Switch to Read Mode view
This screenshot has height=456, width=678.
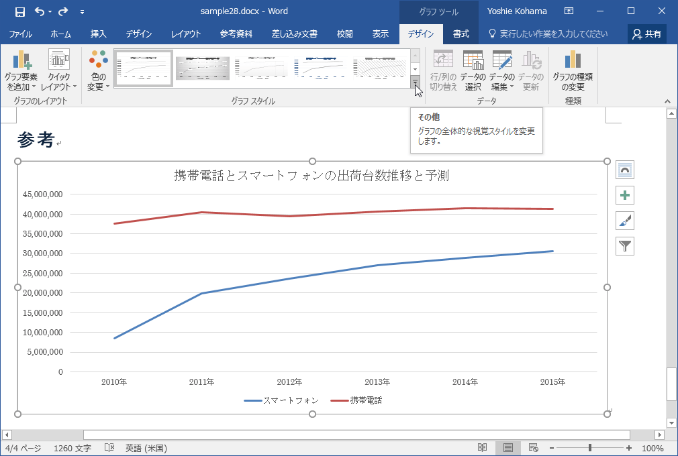point(482,448)
